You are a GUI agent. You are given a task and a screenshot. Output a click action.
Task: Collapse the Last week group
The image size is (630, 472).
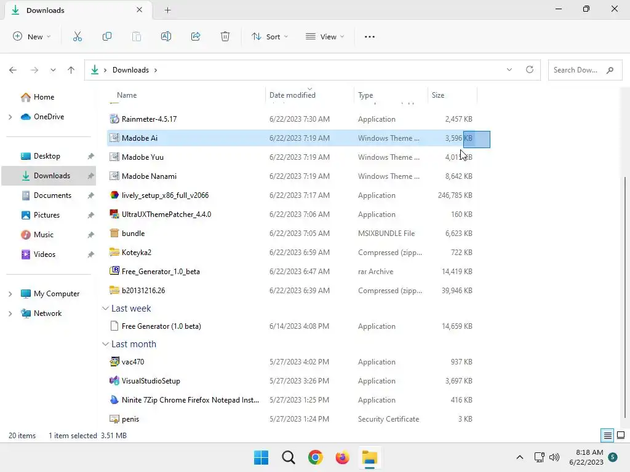coord(105,309)
